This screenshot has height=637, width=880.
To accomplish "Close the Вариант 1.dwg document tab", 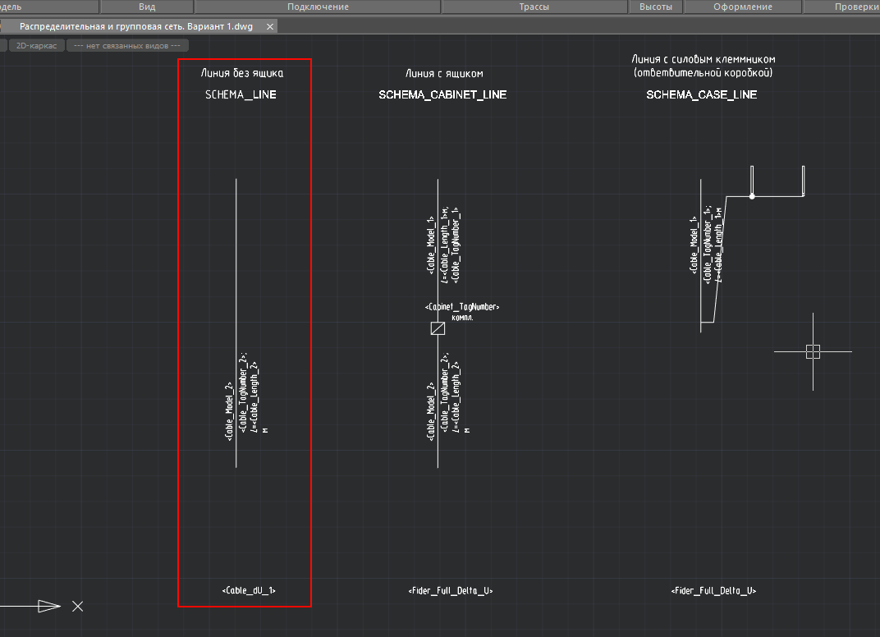I will coord(269,26).
